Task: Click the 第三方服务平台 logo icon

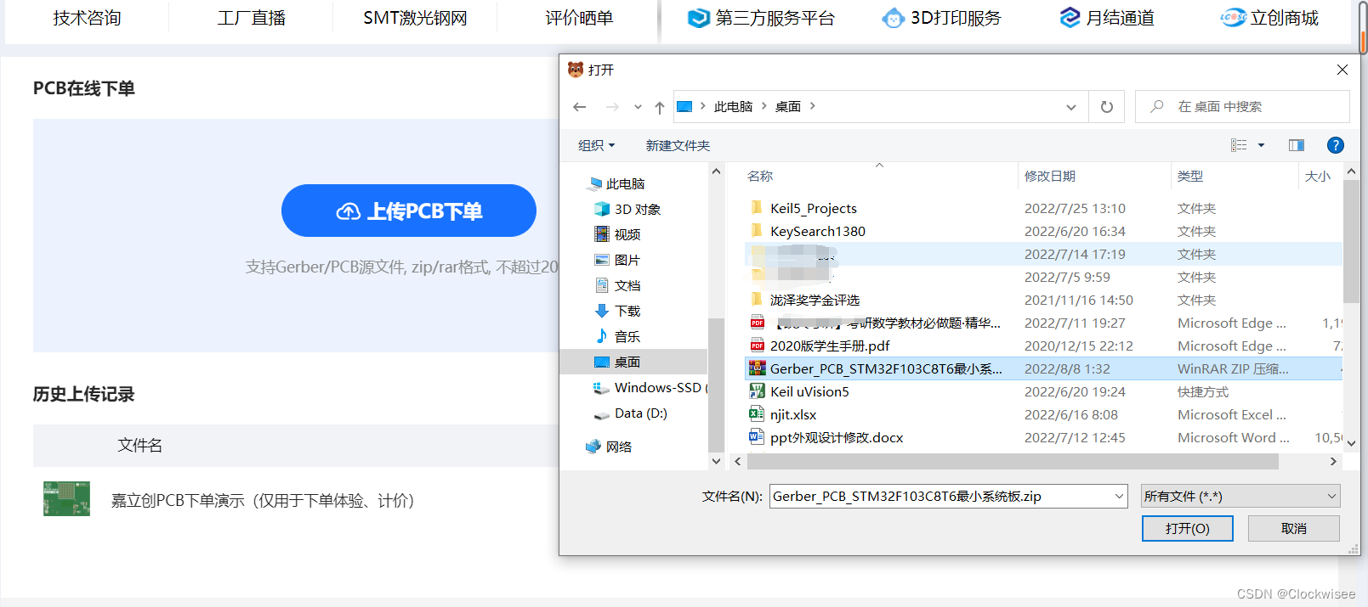Action: [698, 18]
